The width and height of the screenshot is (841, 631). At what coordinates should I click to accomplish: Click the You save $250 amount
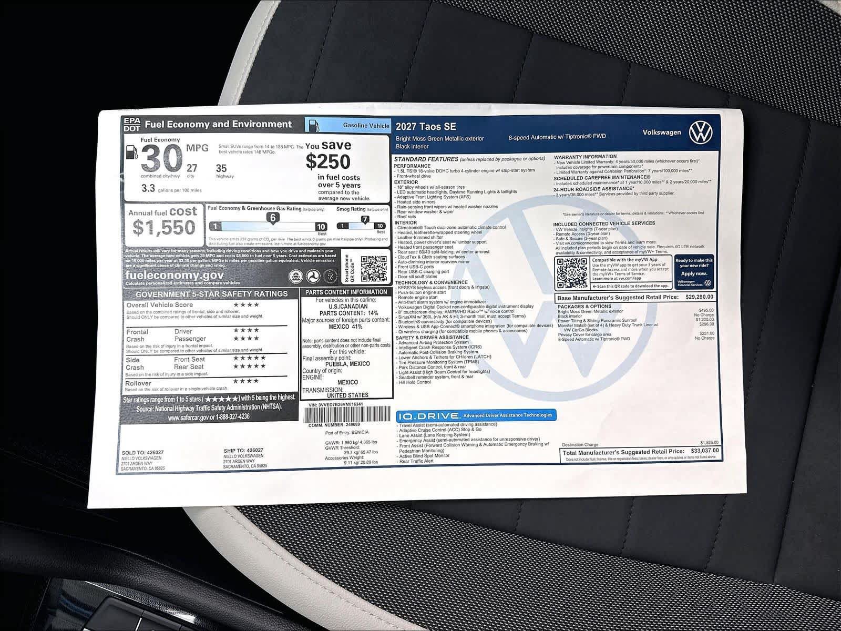point(329,161)
